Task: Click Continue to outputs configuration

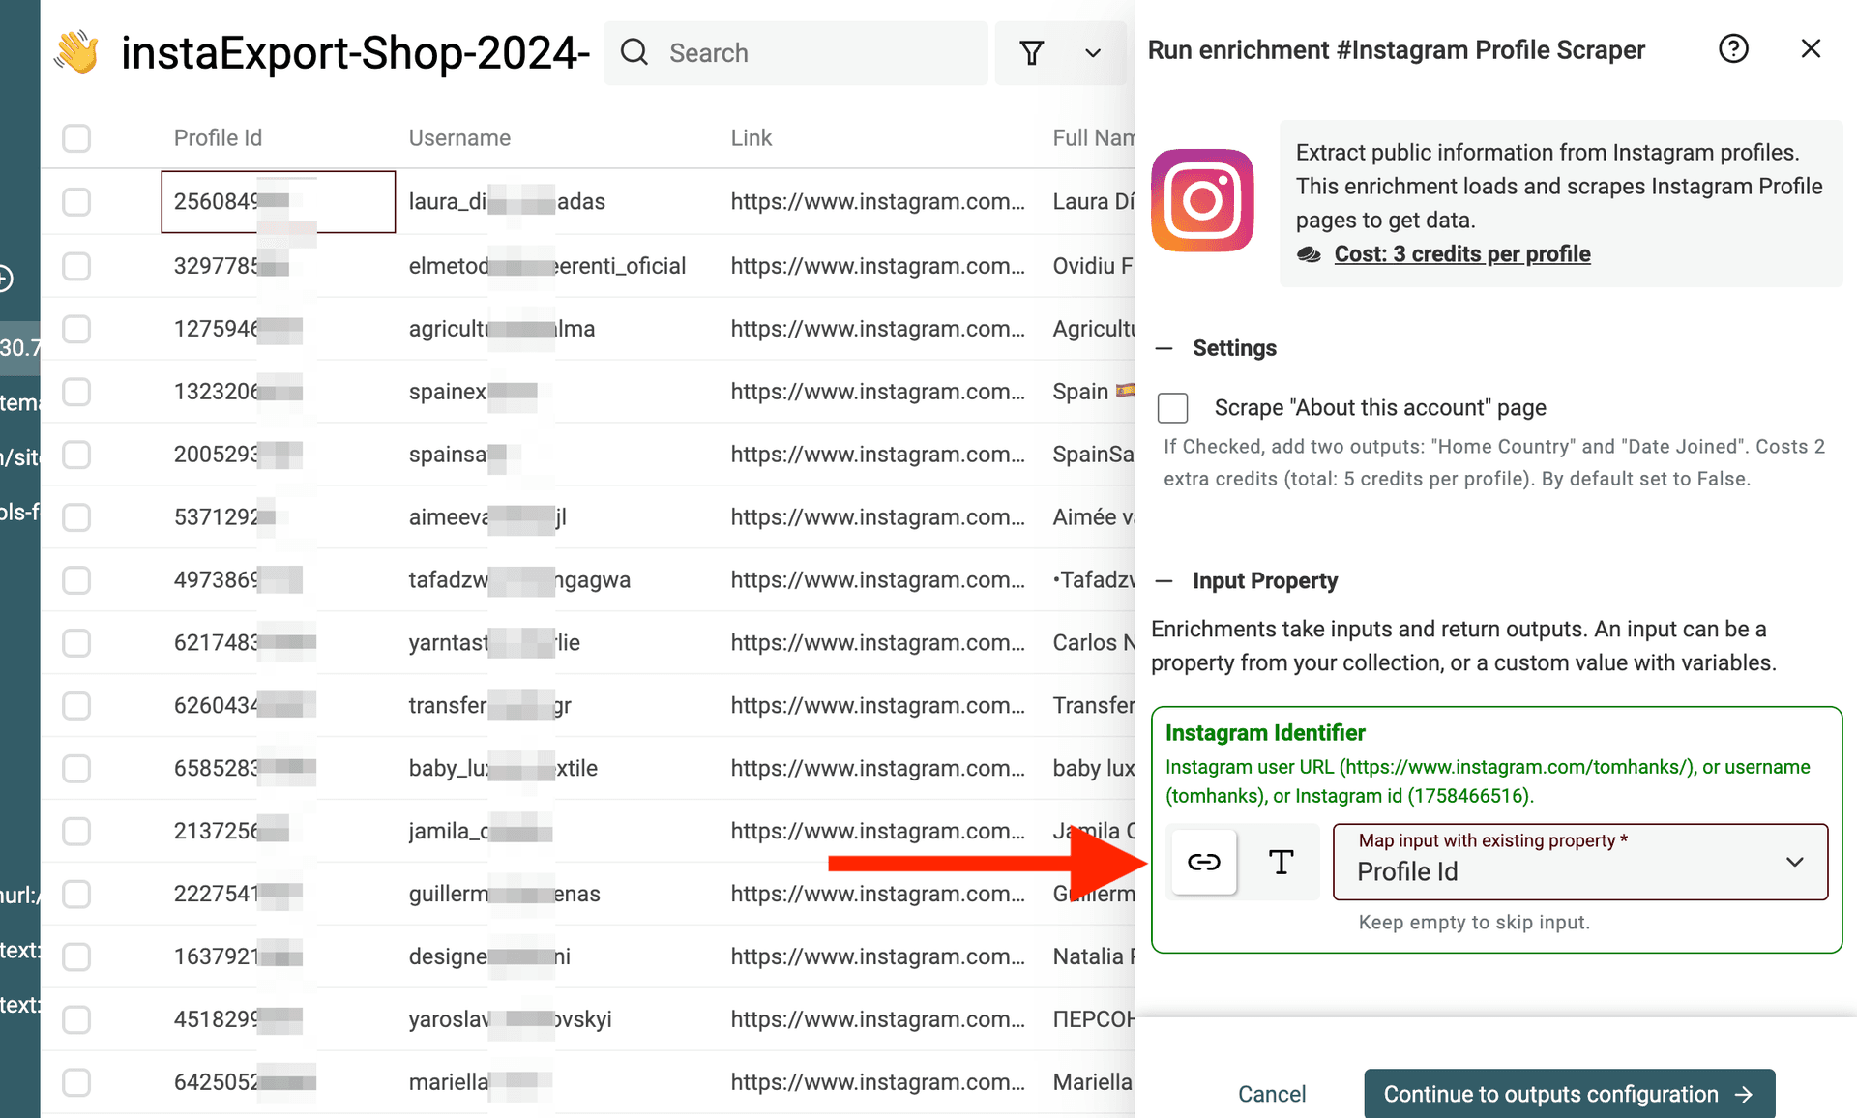Action: [x=1568, y=1094]
